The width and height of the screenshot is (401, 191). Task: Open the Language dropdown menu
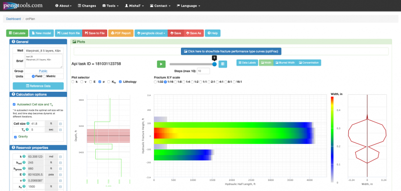(x=188, y=6)
